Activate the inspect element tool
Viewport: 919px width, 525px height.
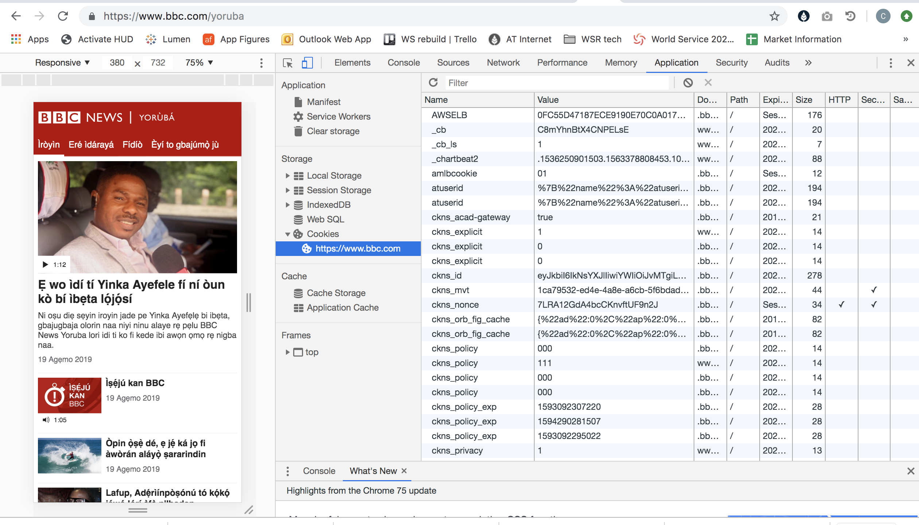(x=288, y=63)
